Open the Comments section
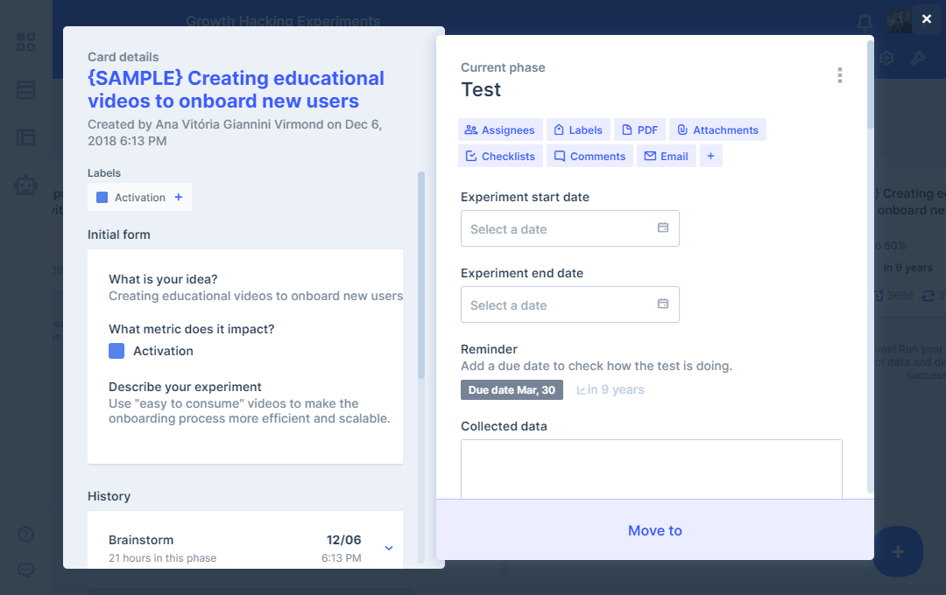The width and height of the screenshot is (946, 595). pos(589,157)
